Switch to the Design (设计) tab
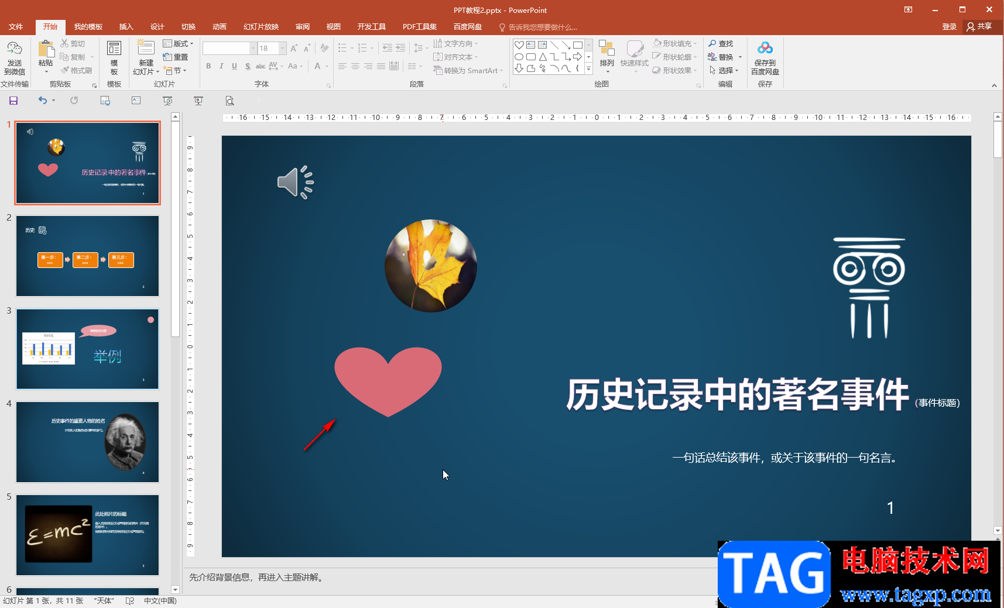Image resolution: width=1004 pixels, height=608 pixels. (x=157, y=27)
